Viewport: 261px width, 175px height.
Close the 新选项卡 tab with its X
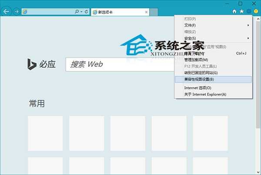[146, 12]
